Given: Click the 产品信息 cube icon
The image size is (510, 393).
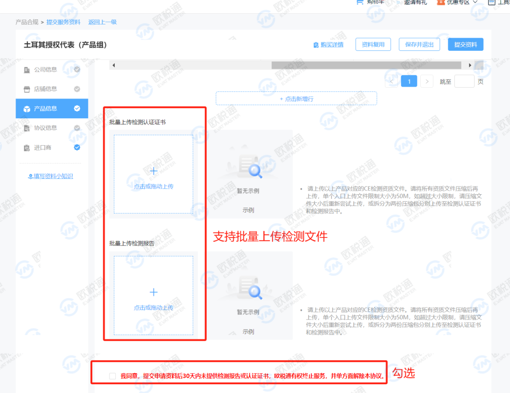Looking at the screenshot, I should point(28,108).
